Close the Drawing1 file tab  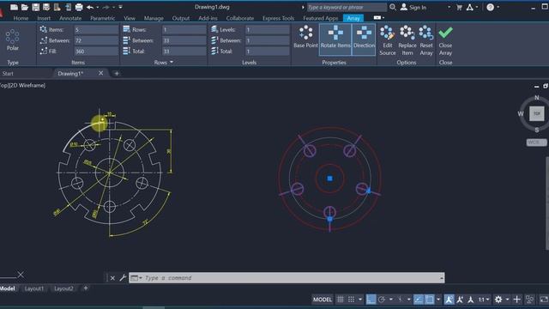click(x=101, y=73)
